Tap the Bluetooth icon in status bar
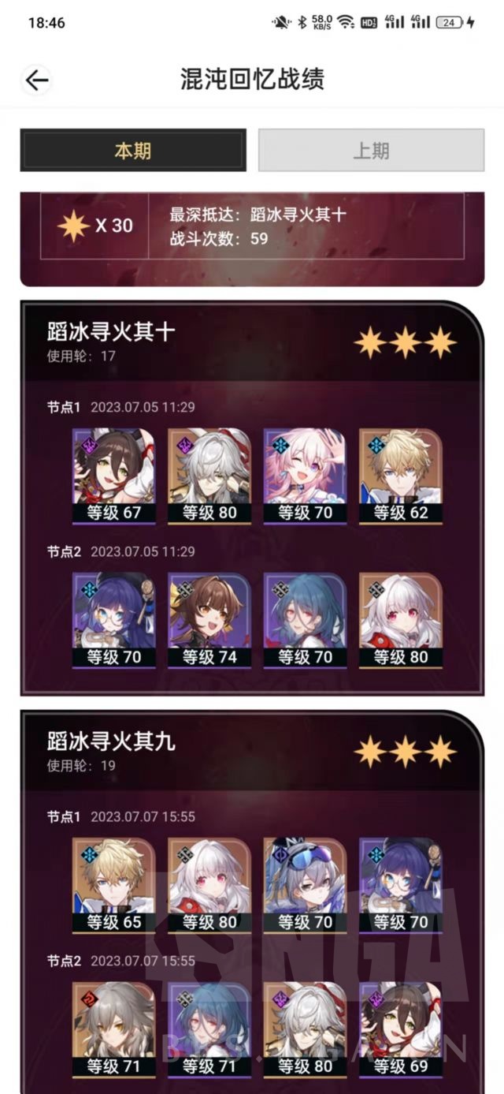Viewport: 504px width, 1094px height. (x=301, y=22)
